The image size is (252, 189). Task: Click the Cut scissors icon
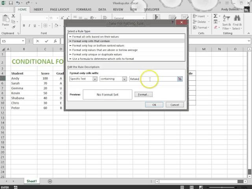pyautogui.click(x=13, y=16)
